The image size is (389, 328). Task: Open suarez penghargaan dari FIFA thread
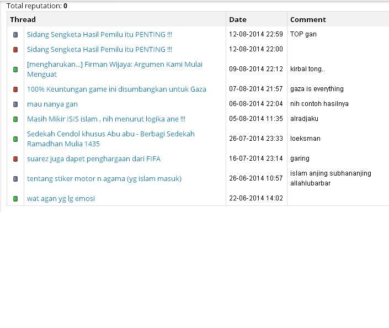pyautogui.click(x=94, y=159)
